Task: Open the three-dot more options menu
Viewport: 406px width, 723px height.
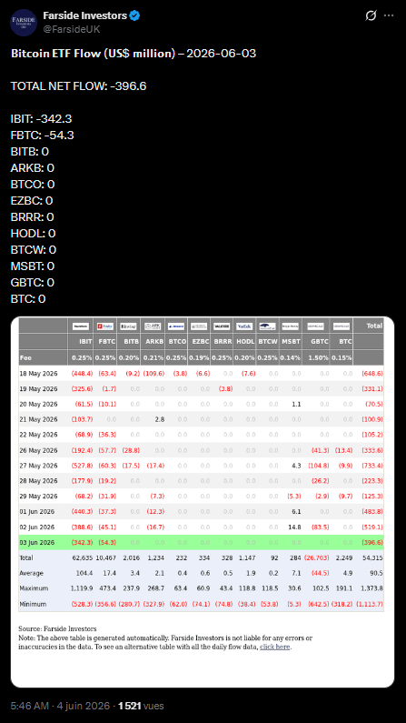Action: pos(389,15)
